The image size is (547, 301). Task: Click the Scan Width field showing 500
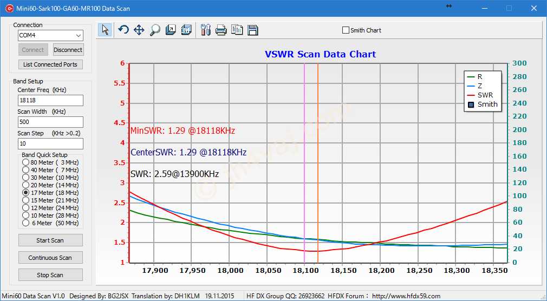[50, 122]
